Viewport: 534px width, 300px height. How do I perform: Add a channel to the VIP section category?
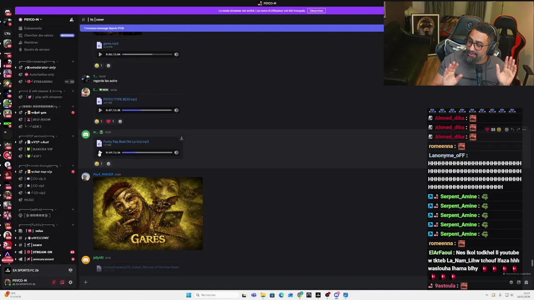tap(73, 136)
